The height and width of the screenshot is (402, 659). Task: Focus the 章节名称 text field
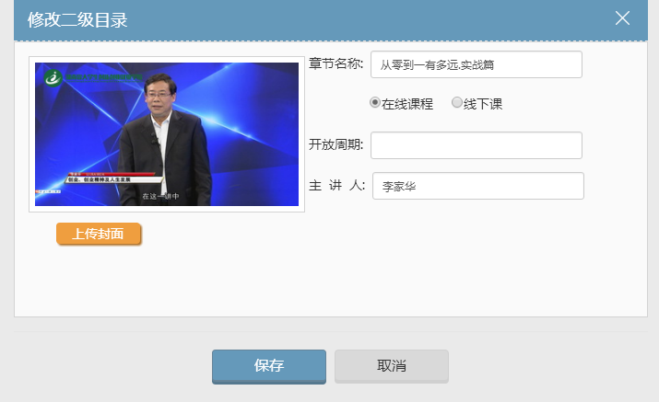pos(476,64)
